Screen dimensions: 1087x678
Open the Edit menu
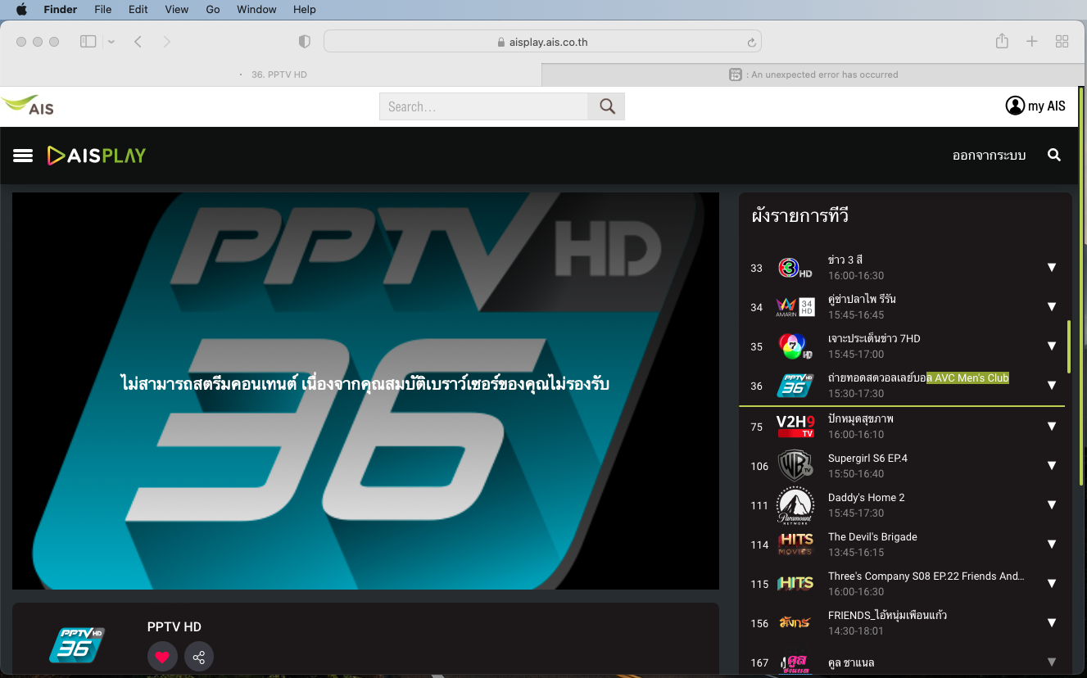[138, 9]
